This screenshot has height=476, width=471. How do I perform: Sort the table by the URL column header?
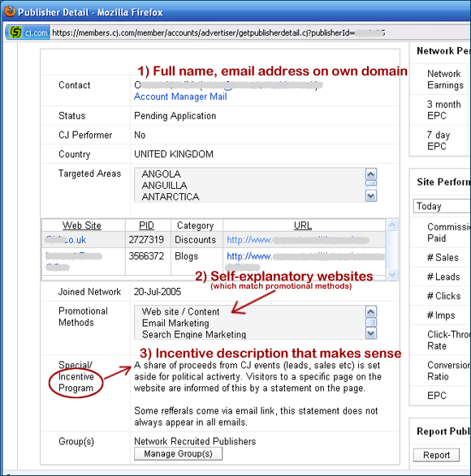(x=303, y=225)
